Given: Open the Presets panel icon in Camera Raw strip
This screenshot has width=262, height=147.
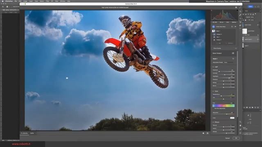Looking at the screenshot, I should pyautogui.click(x=240, y=25).
